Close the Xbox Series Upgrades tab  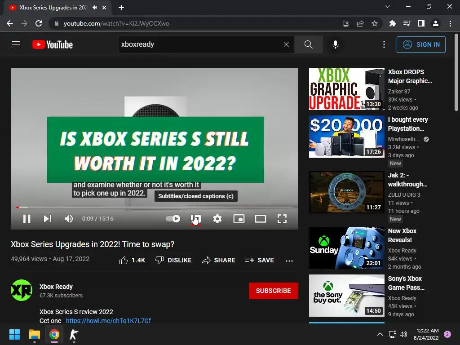pyautogui.click(x=104, y=8)
